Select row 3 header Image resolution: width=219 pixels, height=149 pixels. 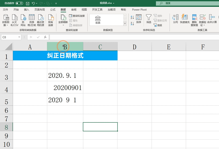click(7, 75)
